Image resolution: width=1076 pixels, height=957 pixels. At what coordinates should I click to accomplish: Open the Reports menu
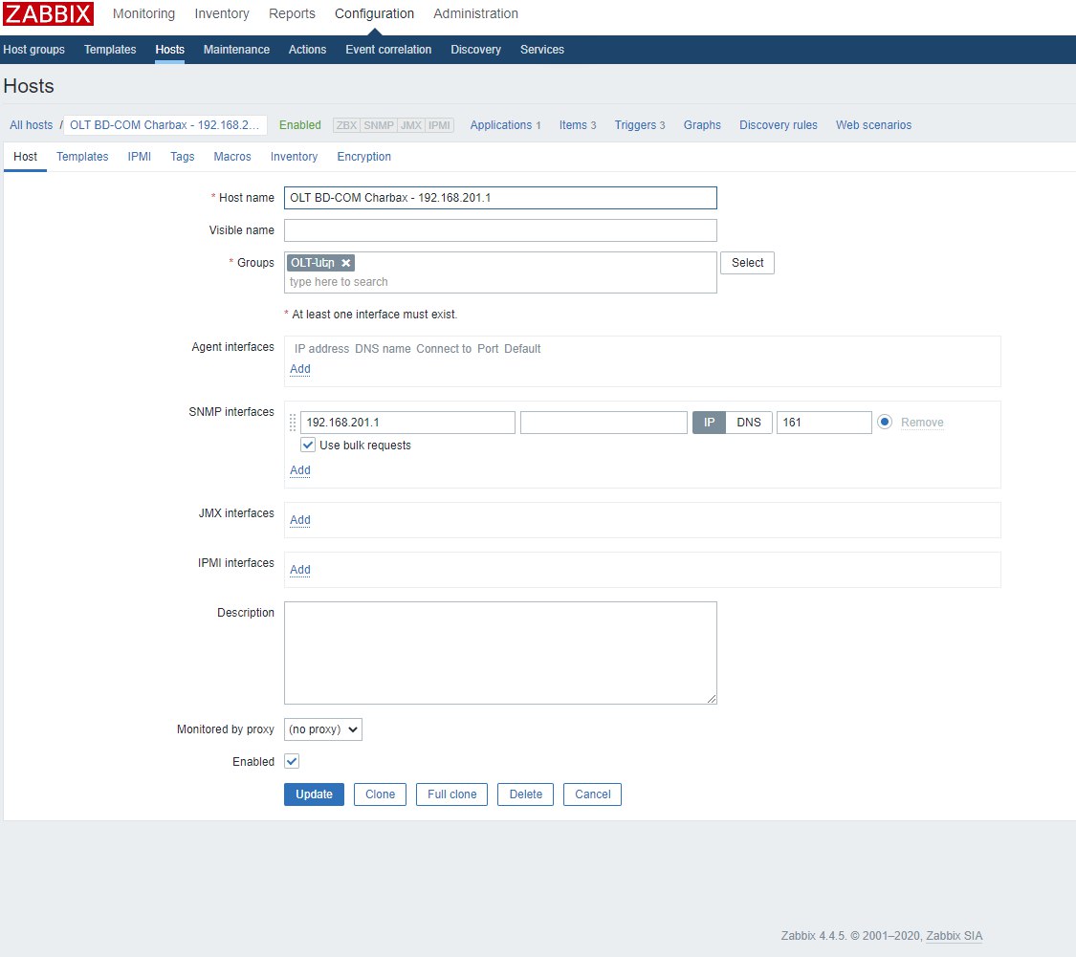292,13
